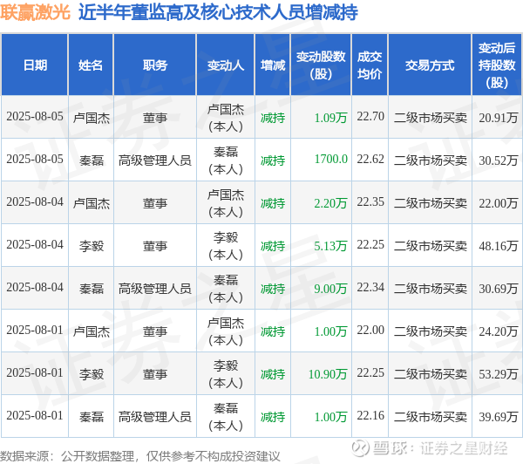Screen dimensions: 523x464
Task: Click post-change holdings 30.69万
Action: click(499, 288)
